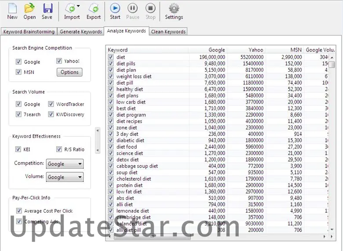The height and width of the screenshot is (251, 343).
Task: Collapse the left panel using the splitter arrow
Action: 98,130
